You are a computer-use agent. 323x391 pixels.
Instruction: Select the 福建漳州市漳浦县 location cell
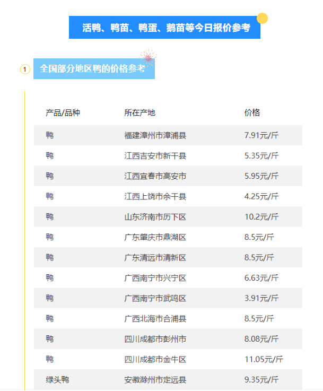[x=155, y=136]
